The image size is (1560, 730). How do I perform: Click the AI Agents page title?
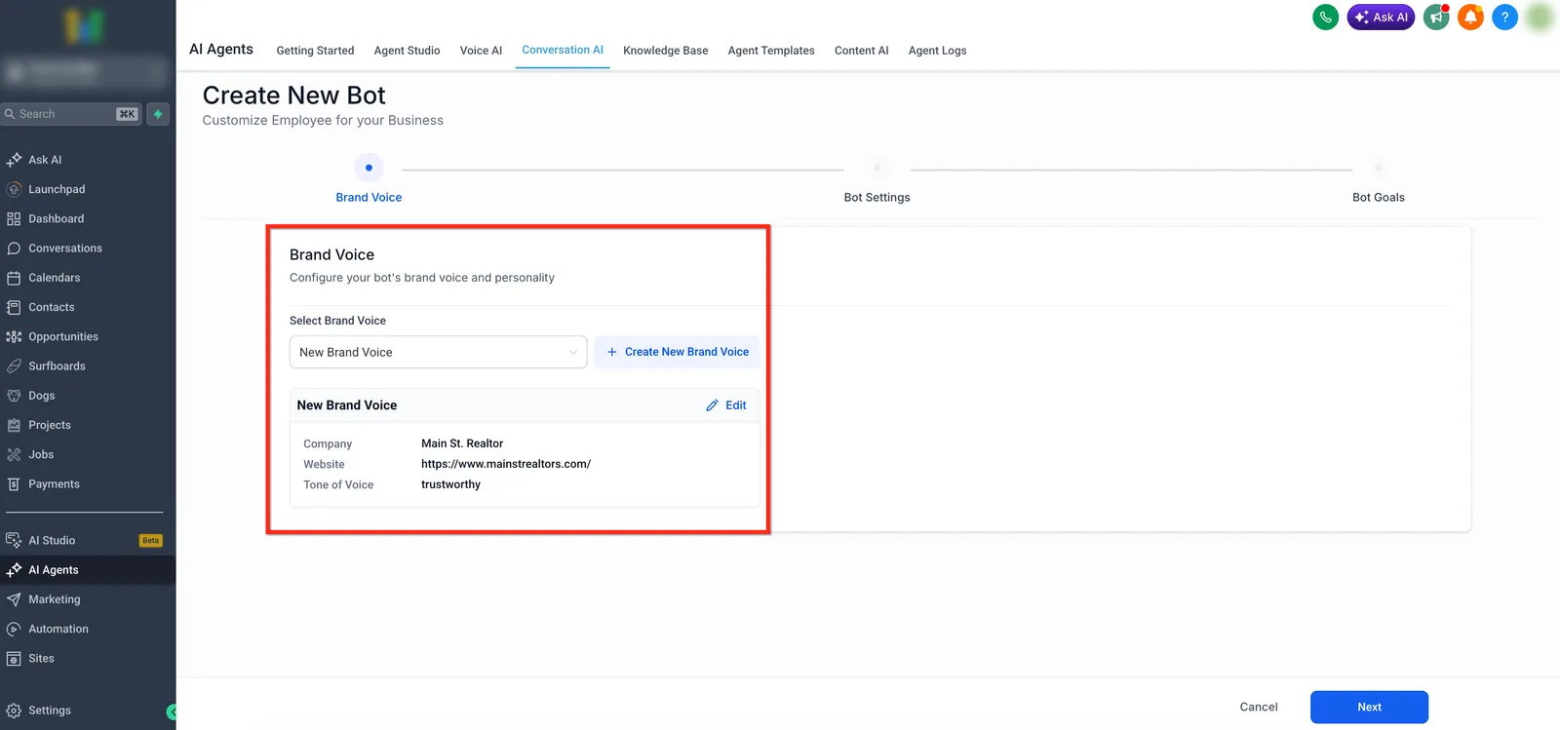[221, 49]
